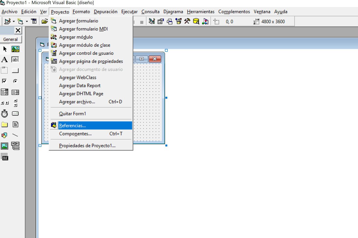Open the Menu Editor toolbar icon
Viewport: 358px width, 238px height.
pos(34,21)
